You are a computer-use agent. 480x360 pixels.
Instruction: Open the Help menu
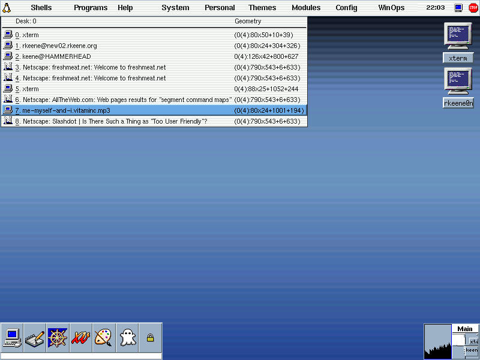click(125, 8)
